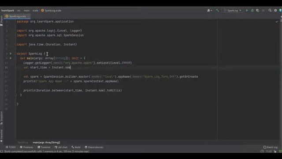Start debugging with the bug icon
The image size is (282, 159).
coord(252,11)
